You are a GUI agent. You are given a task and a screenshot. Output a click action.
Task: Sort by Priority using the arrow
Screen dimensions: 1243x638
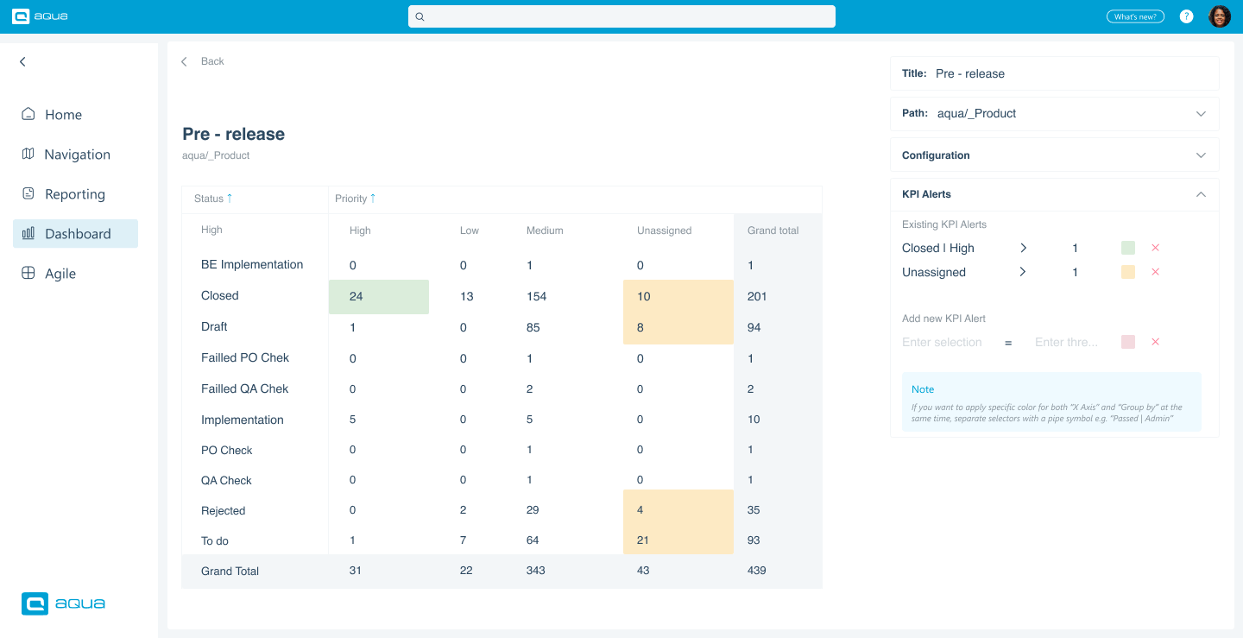click(x=373, y=198)
